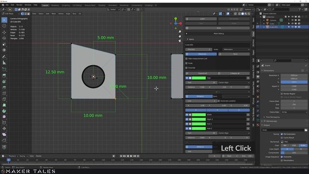Select the Move tool
309x174 pixels.
tap(4, 32)
